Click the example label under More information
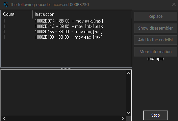Screen dimensions: 178x121 click(155, 59)
